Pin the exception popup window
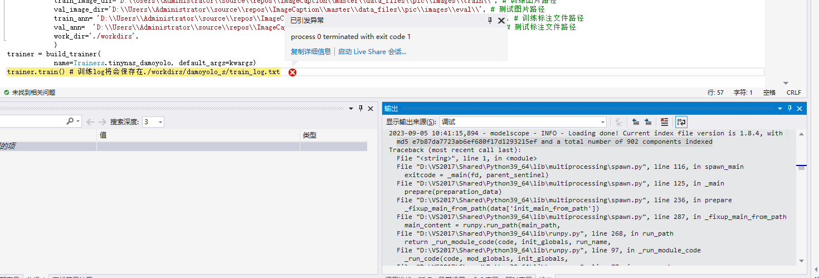819x278 pixels. 490,21
